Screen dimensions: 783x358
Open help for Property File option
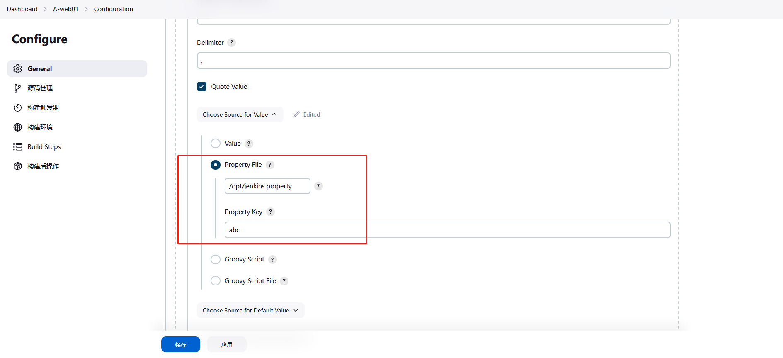click(x=270, y=165)
